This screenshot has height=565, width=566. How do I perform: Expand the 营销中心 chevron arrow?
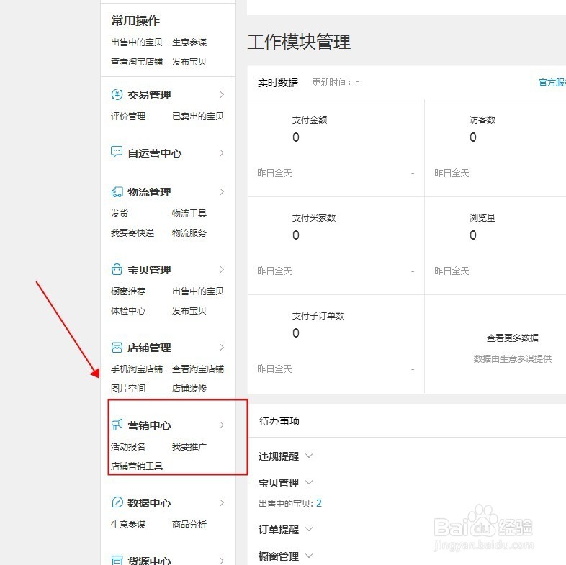[x=222, y=425]
